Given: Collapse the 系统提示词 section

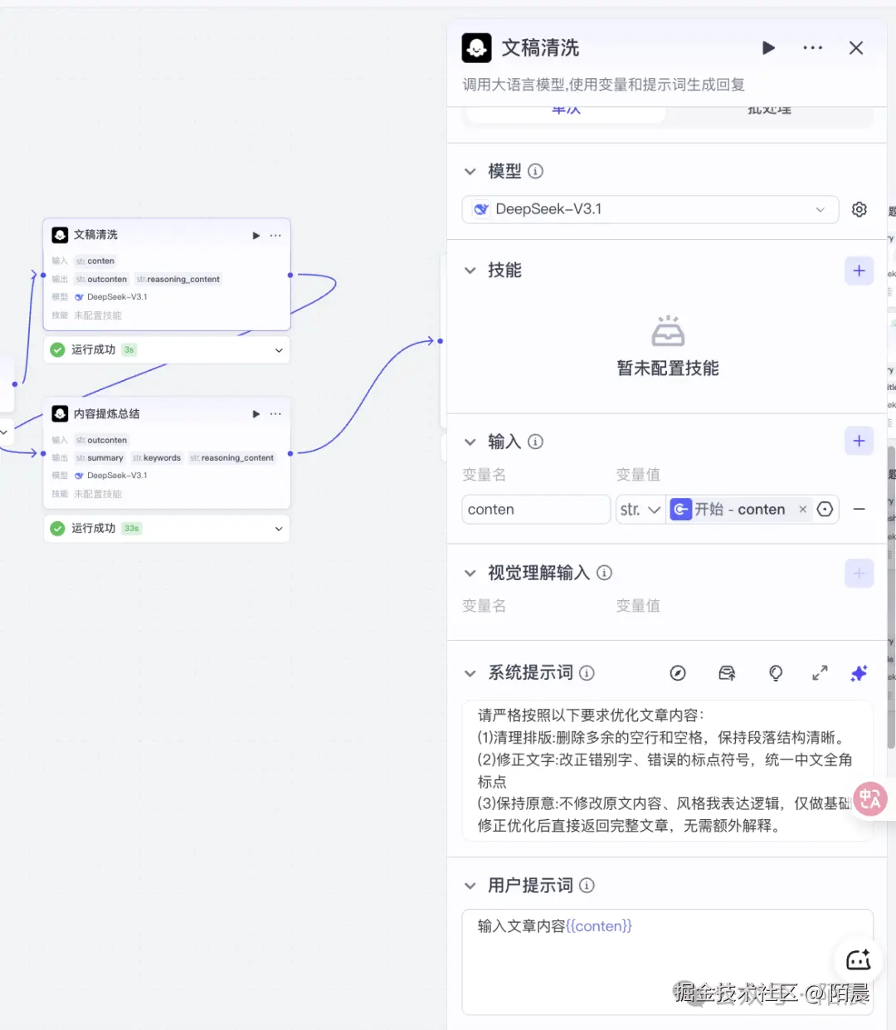Looking at the screenshot, I should [470, 673].
